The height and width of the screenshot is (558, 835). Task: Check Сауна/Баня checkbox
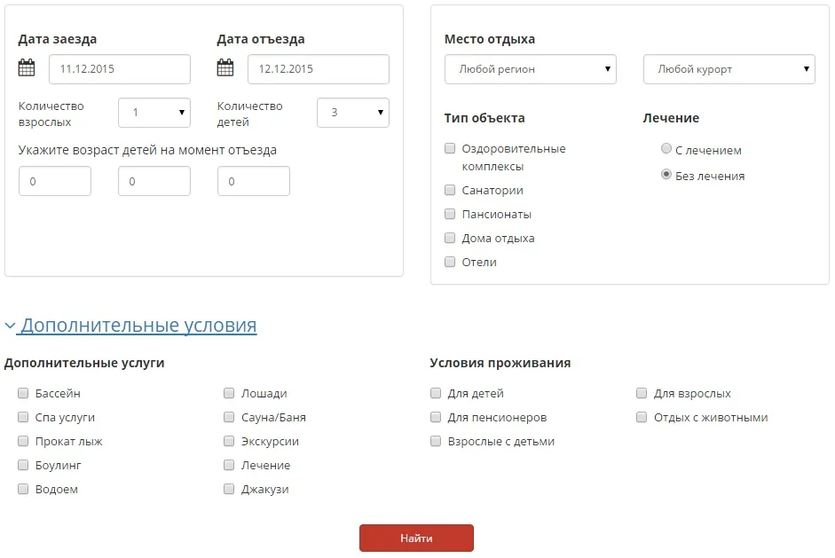pyautogui.click(x=229, y=418)
